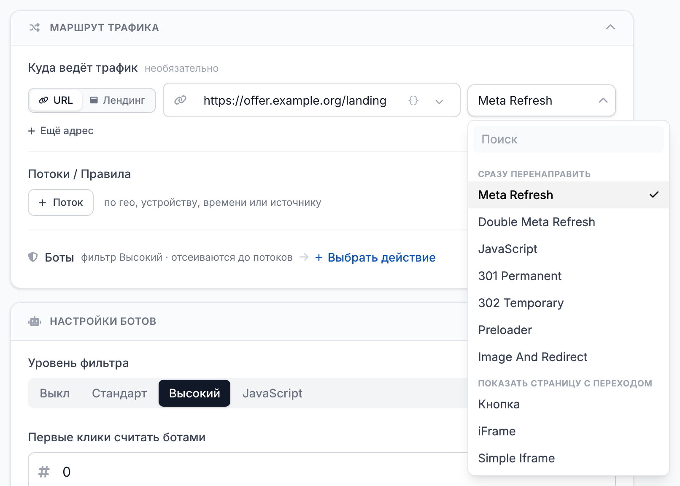
Task: Insert macro via curly braces icon
Action: point(413,100)
